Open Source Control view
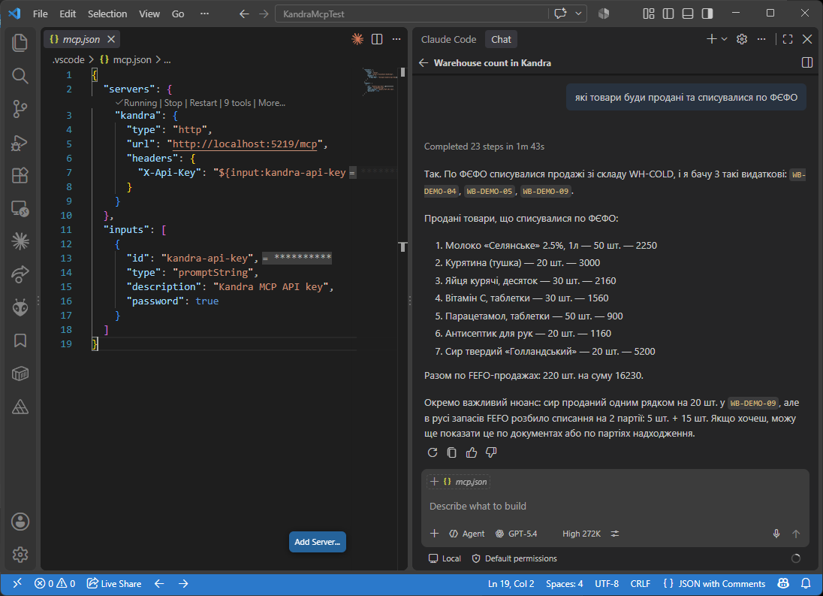 pyautogui.click(x=20, y=109)
